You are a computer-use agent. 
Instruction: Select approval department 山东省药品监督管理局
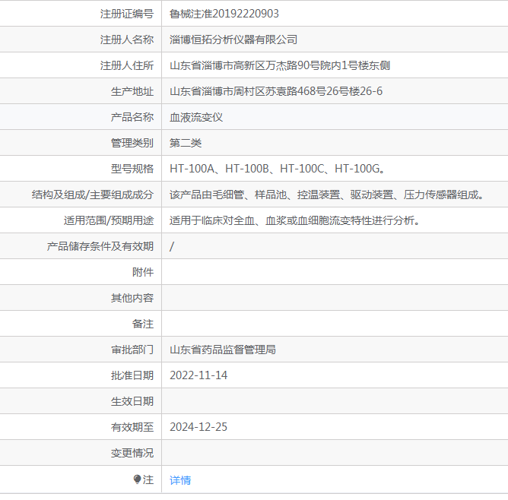pos(223,350)
